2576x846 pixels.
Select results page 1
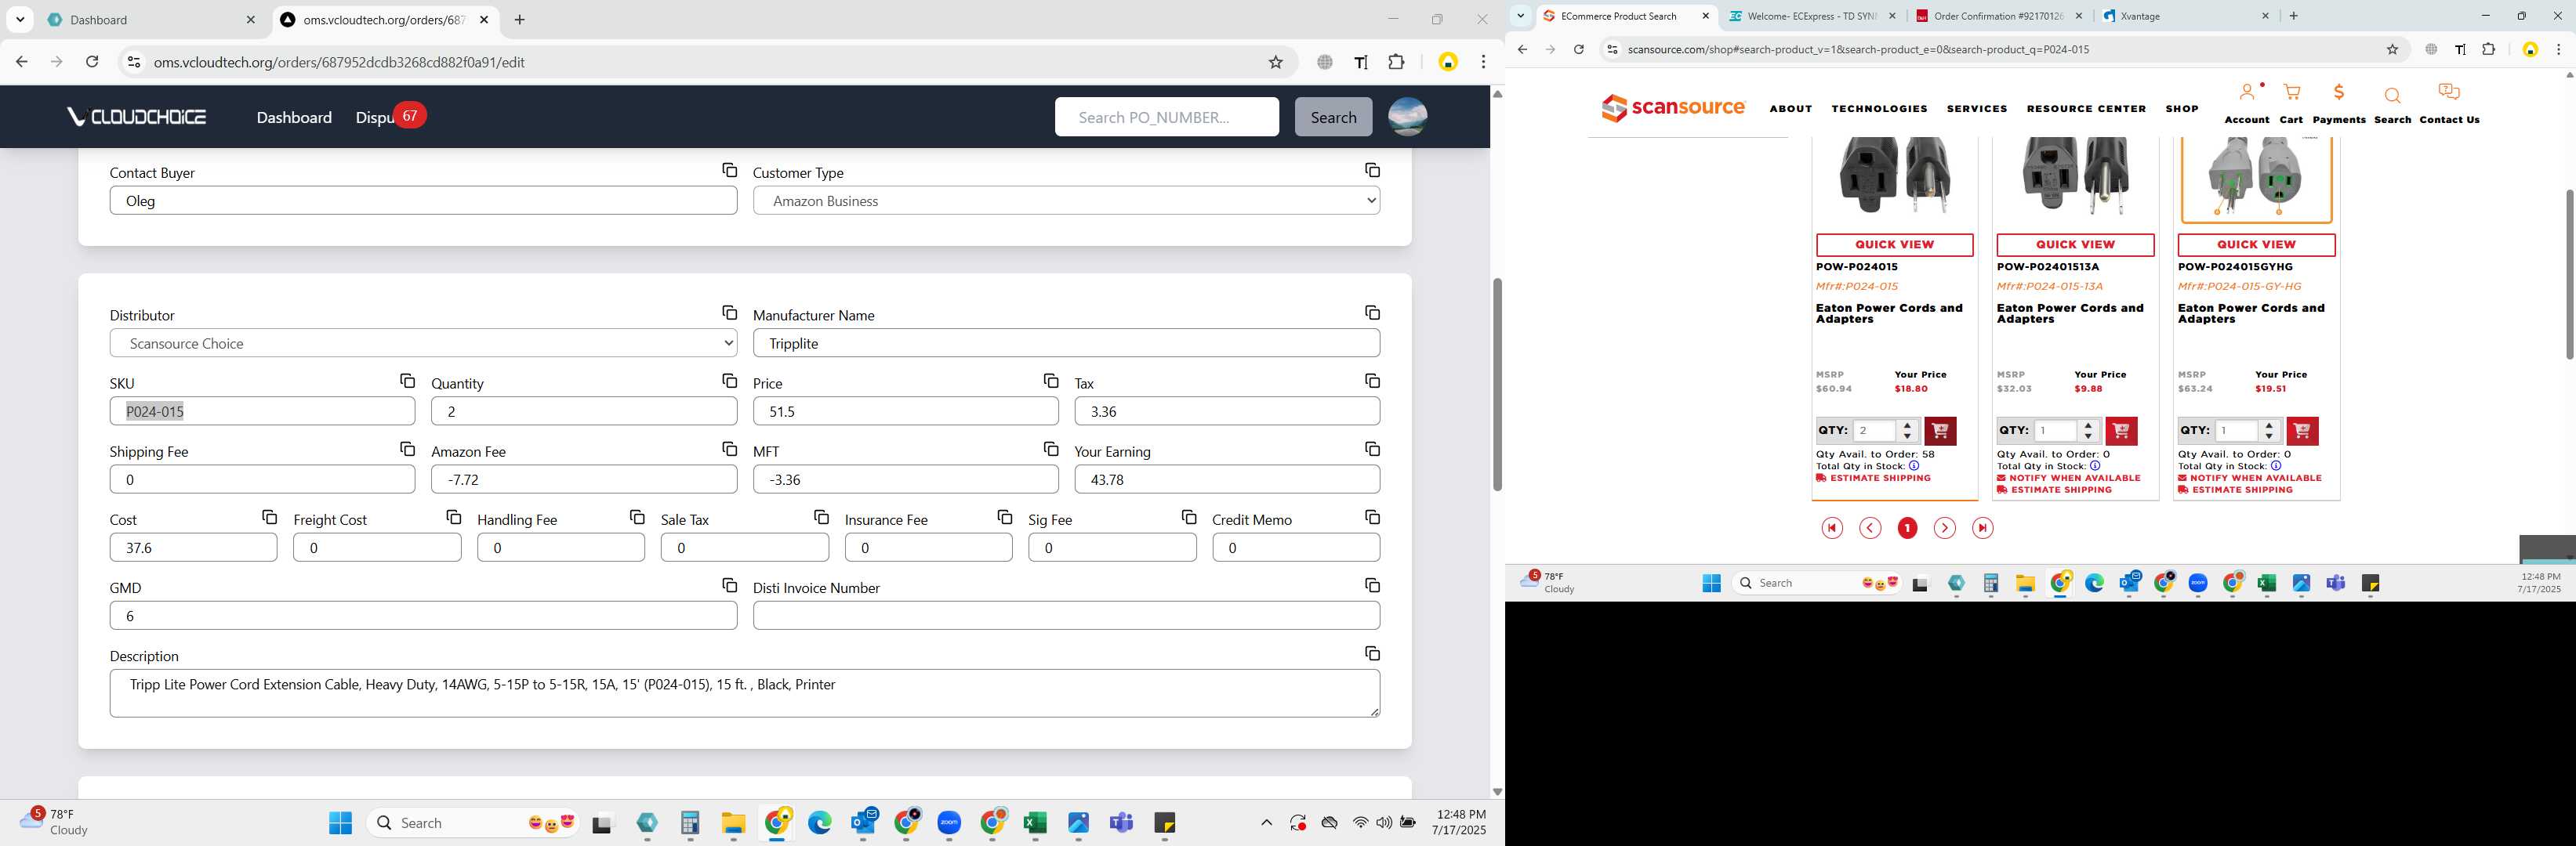coord(1907,529)
